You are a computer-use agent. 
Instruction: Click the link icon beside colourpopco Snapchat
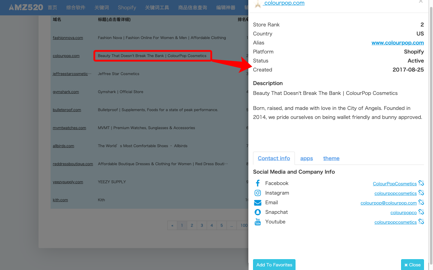[x=421, y=212]
